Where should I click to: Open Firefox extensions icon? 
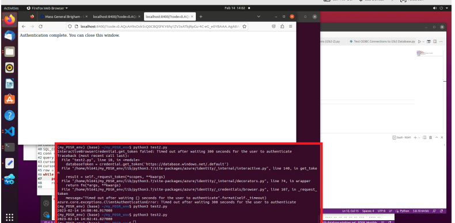tap(282, 26)
